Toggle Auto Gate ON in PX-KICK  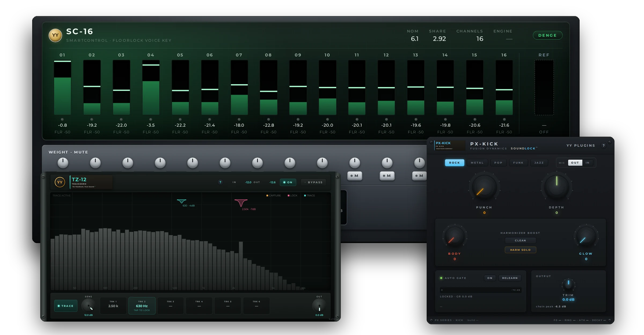[490, 278]
